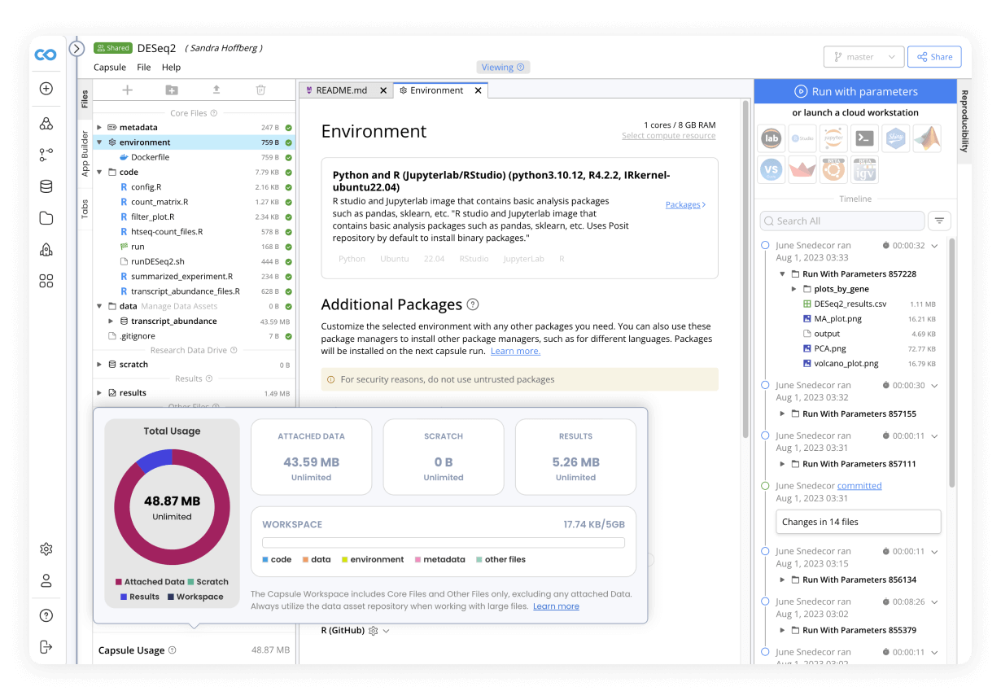
Task: Launch a VS Code cloud workstation
Action: coord(771,169)
